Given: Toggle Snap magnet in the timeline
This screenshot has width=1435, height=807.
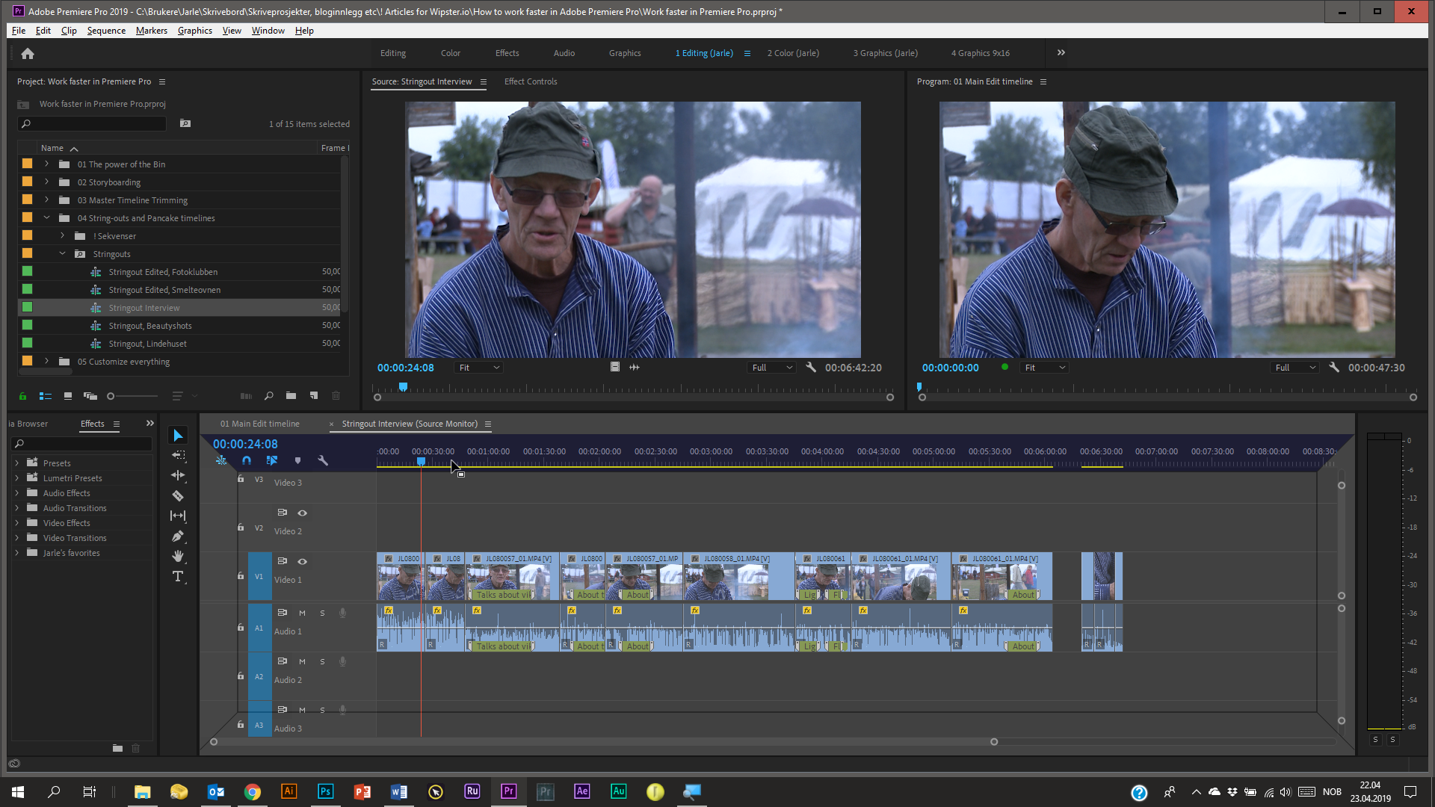Looking at the screenshot, I should [247, 461].
